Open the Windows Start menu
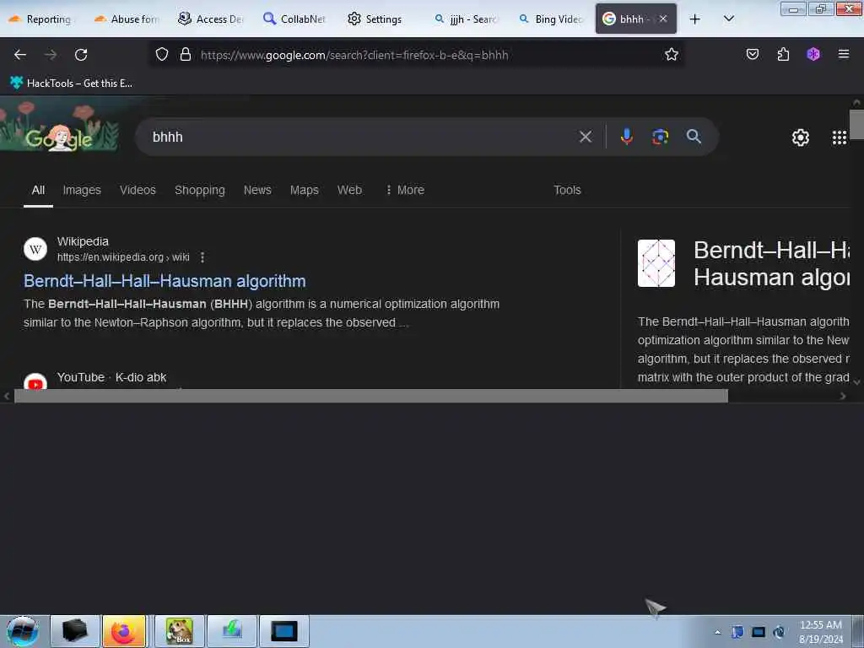Image resolution: width=864 pixels, height=648 pixels. pyautogui.click(x=23, y=631)
